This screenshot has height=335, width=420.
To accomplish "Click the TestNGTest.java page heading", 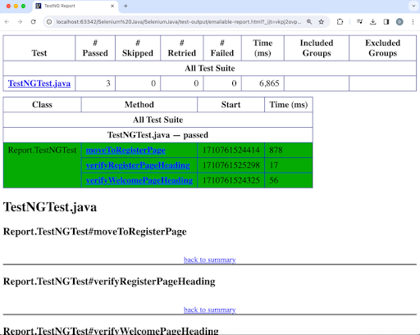I will pyautogui.click(x=50, y=207).
